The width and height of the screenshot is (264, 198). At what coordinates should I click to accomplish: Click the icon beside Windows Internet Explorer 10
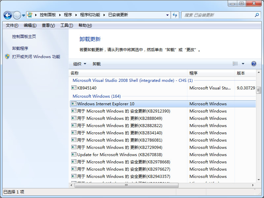pyautogui.click(x=74, y=104)
